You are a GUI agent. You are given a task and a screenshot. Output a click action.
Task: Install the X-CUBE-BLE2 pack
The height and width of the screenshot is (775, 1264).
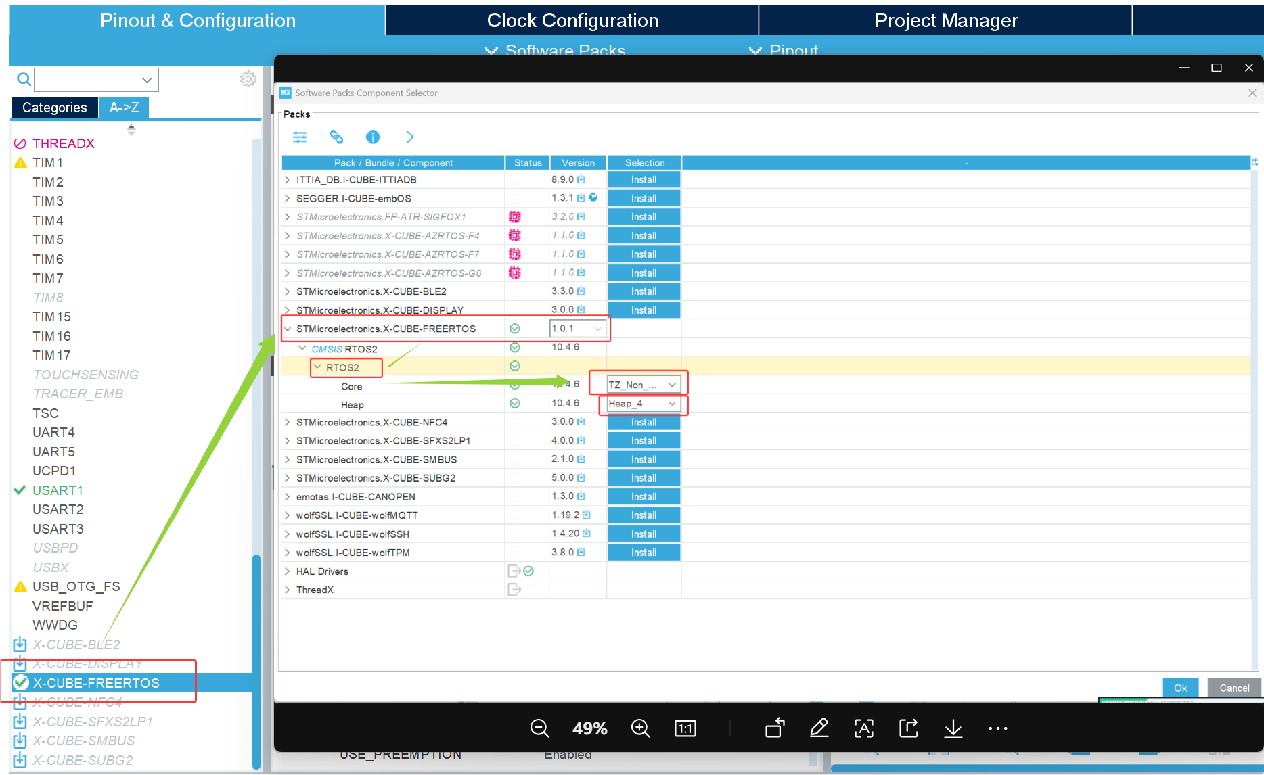(644, 291)
